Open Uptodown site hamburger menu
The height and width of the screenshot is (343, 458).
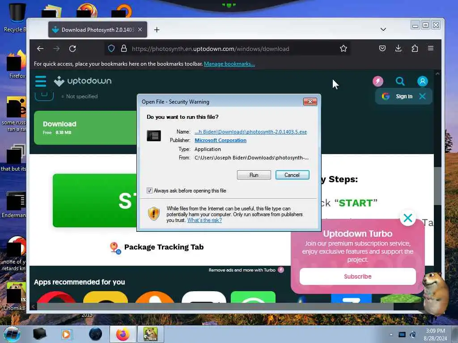[41, 81]
